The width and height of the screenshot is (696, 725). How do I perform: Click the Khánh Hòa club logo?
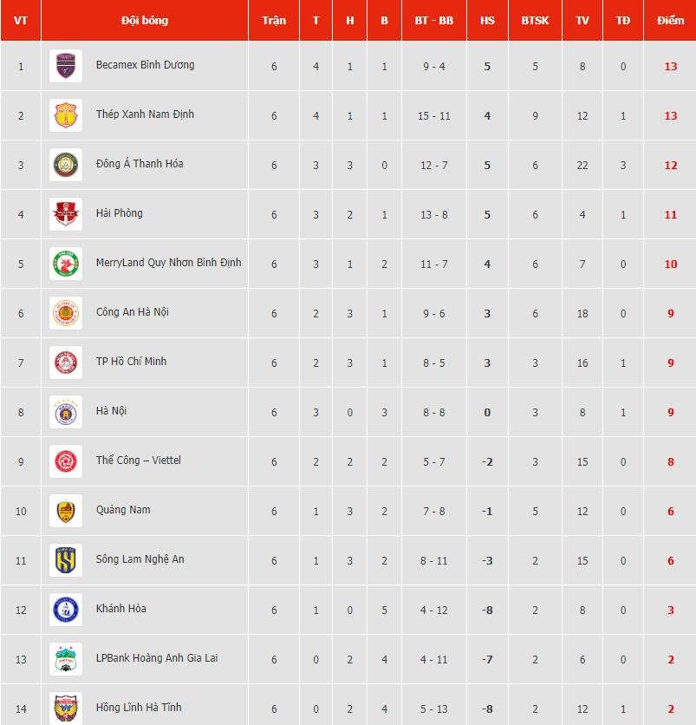(x=66, y=610)
